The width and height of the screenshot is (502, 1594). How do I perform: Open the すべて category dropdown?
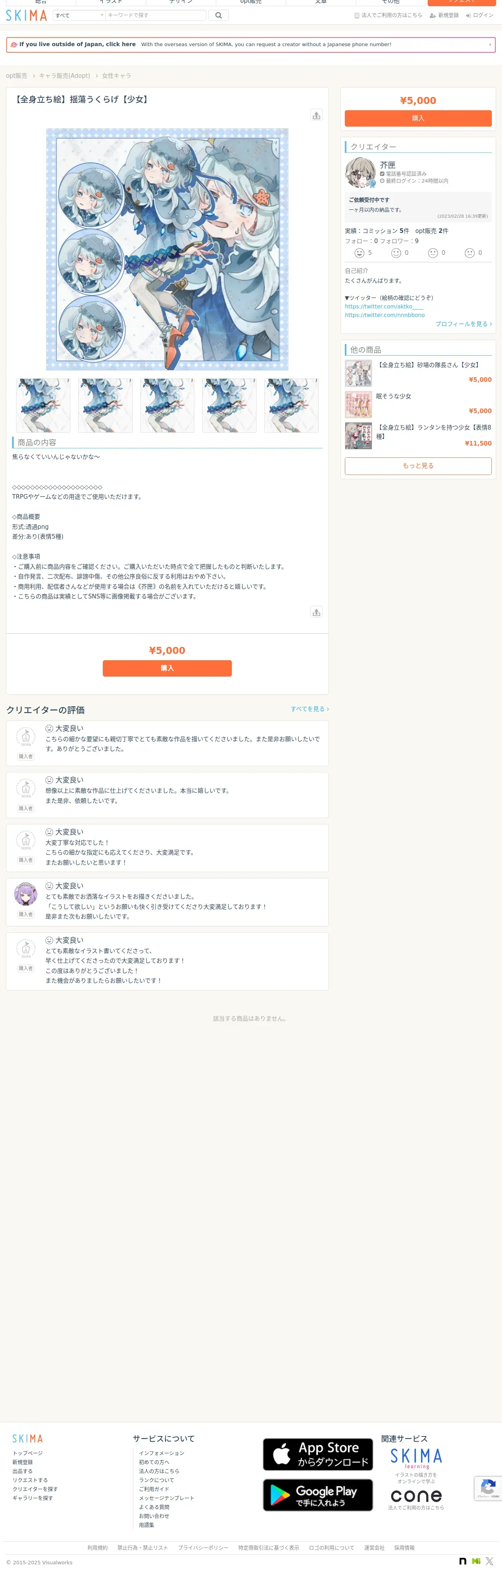click(x=79, y=16)
